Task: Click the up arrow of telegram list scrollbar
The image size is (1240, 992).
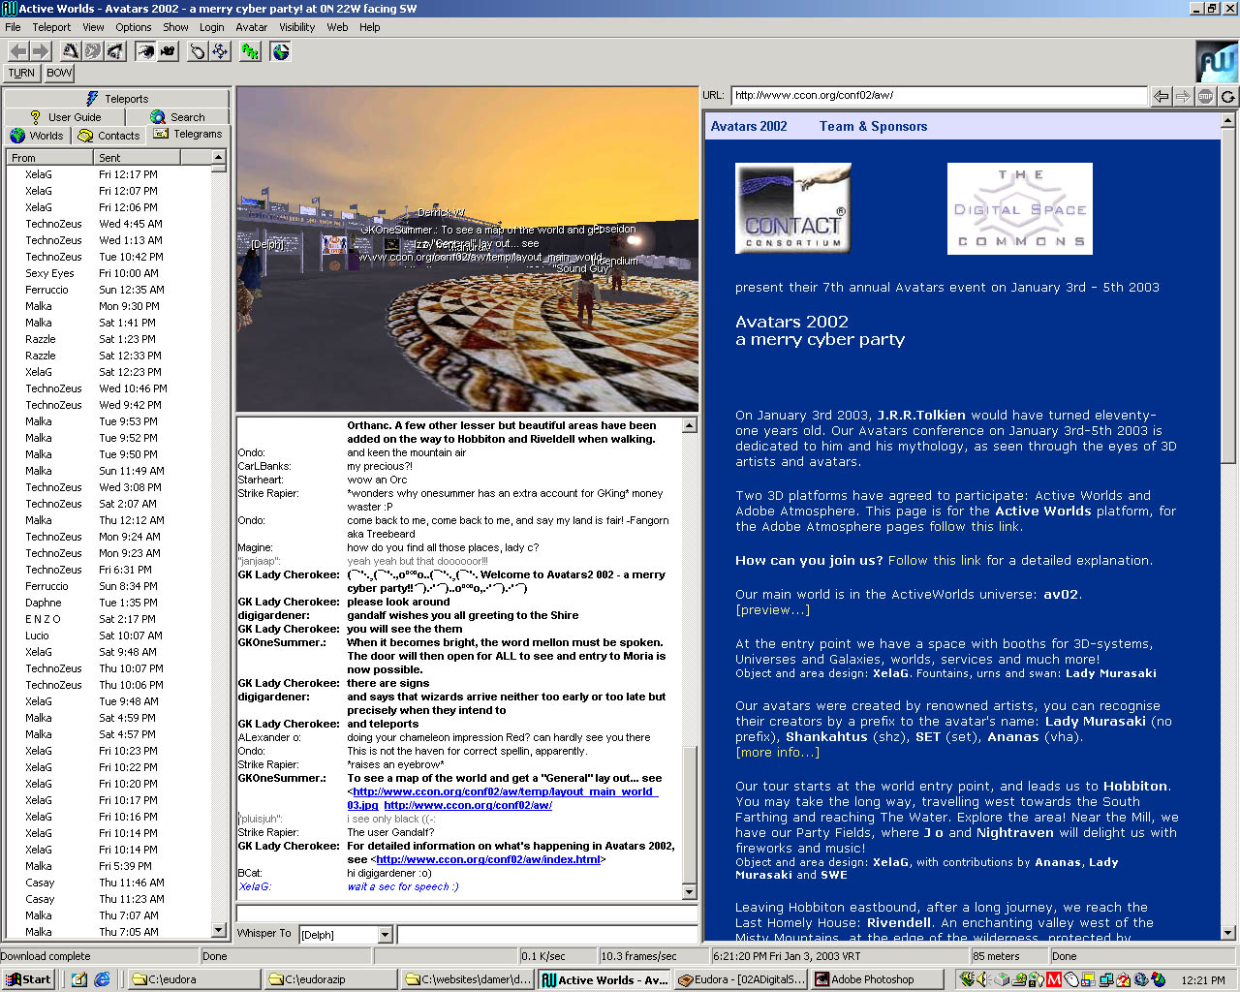Action: pyautogui.click(x=219, y=157)
